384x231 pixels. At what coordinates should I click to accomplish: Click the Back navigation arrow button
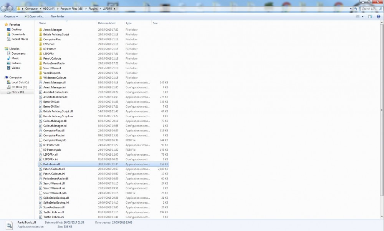point(3,8)
